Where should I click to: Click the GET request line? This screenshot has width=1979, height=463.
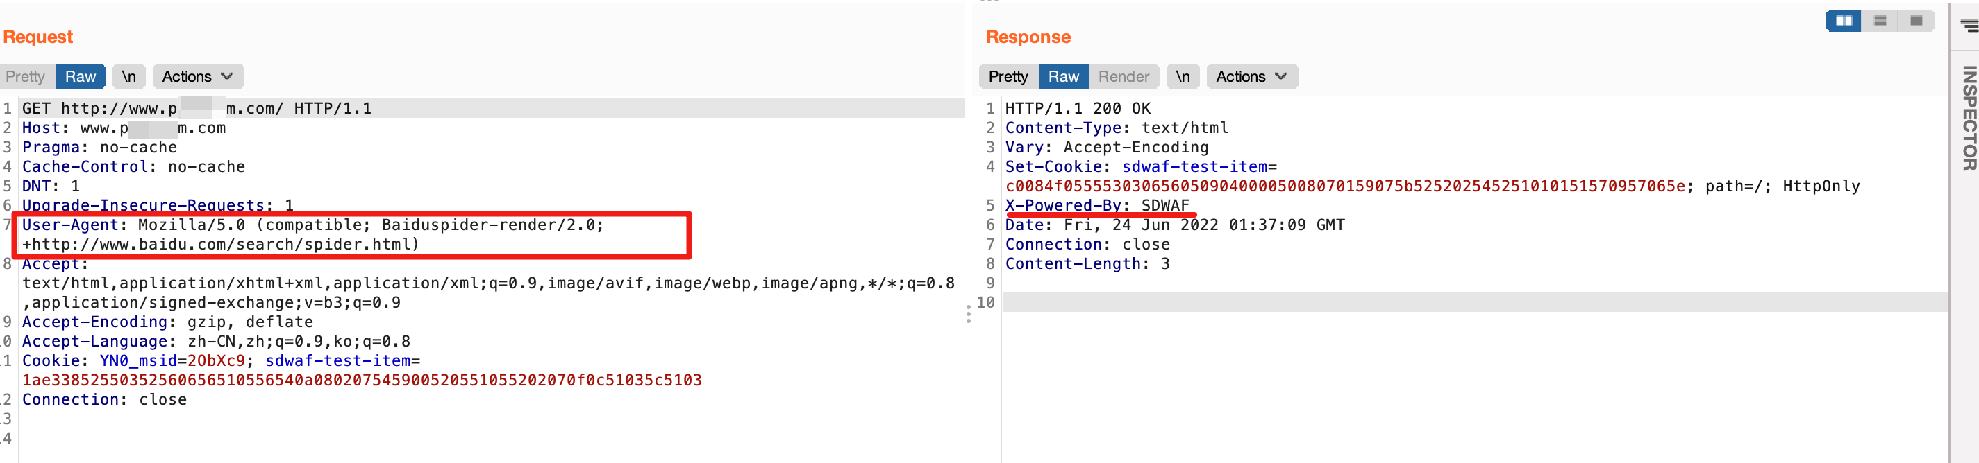pyautogui.click(x=197, y=108)
